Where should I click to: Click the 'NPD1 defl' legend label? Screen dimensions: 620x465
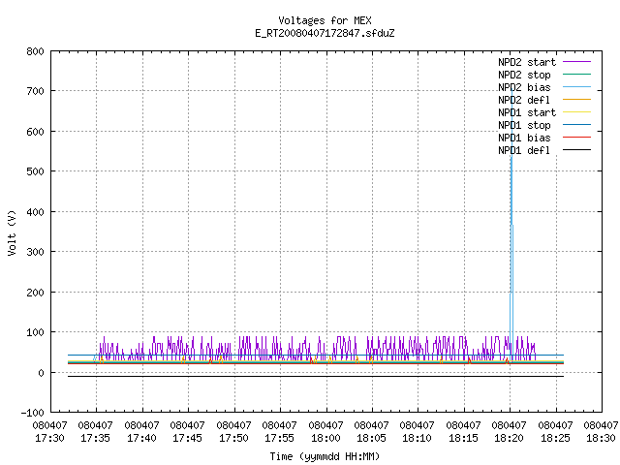[x=524, y=151]
